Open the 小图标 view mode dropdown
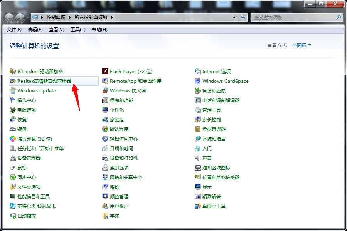The width and height of the screenshot is (347, 231). tap(302, 45)
